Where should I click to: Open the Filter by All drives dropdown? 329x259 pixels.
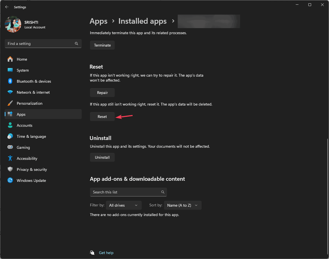pos(124,205)
